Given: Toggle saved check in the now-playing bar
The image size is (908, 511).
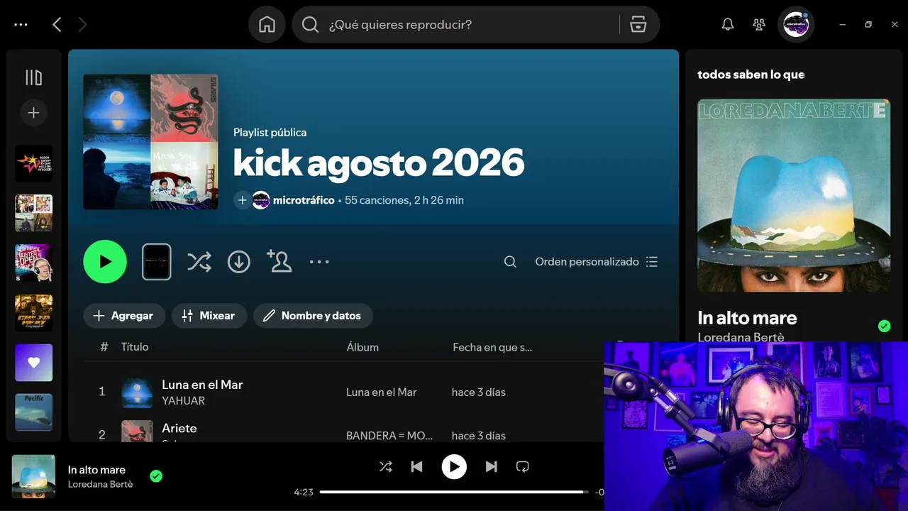Looking at the screenshot, I should (156, 476).
